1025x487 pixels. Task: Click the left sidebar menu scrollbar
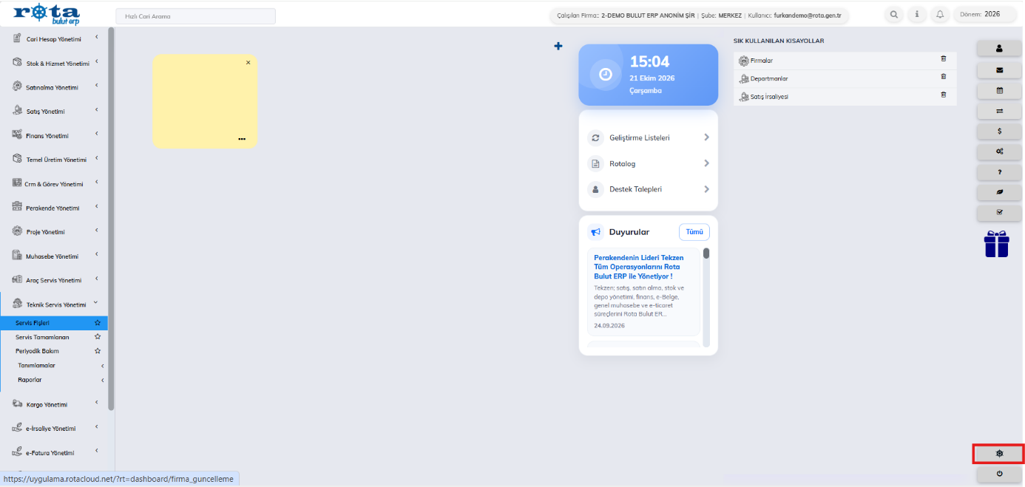(111, 218)
